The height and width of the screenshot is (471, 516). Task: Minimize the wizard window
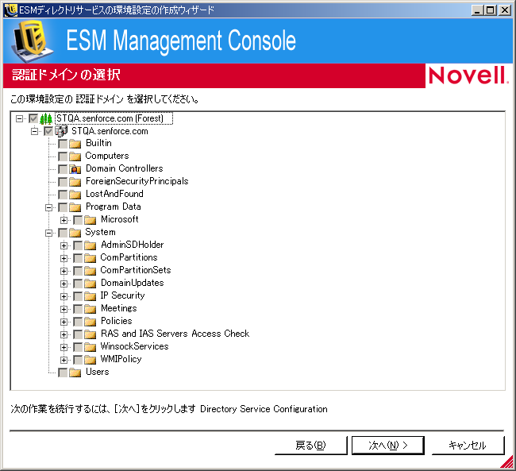[477, 10]
